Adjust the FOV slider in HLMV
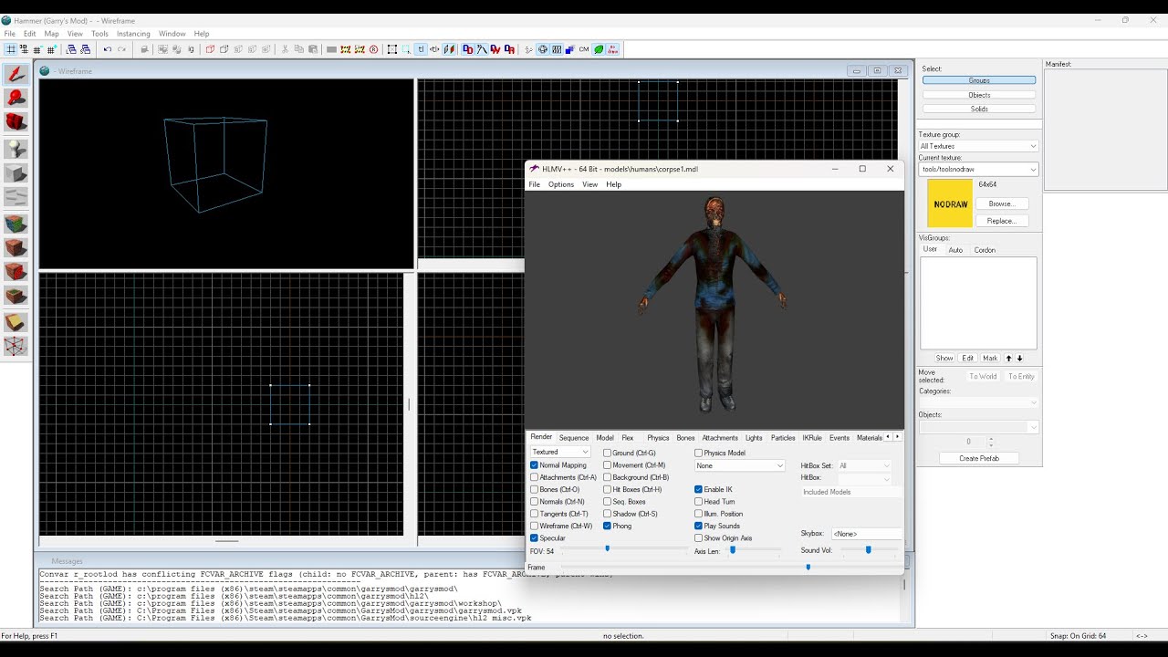The image size is (1168, 657). 608,548
